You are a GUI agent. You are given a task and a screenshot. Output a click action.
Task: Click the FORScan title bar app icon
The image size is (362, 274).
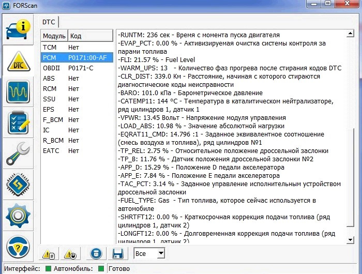pyautogui.click(x=6, y=6)
